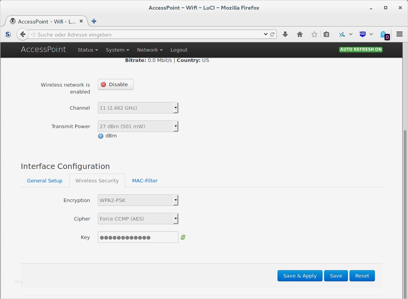Expand the Cipher dropdown
The height and width of the screenshot is (299, 408).
138,219
